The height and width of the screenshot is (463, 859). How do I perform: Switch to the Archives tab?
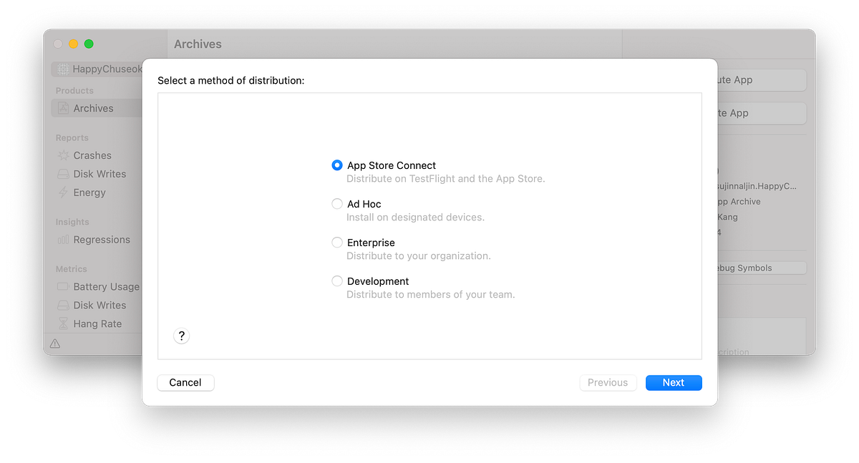197,44
